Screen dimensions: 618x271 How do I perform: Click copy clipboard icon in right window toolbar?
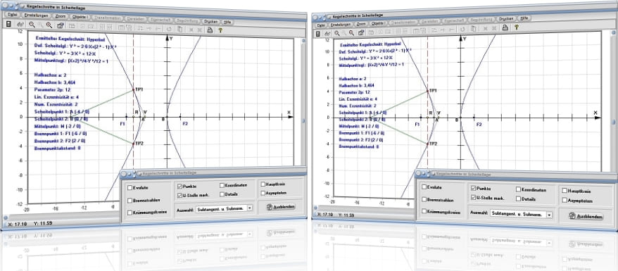pyautogui.click(x=473, y=29)
